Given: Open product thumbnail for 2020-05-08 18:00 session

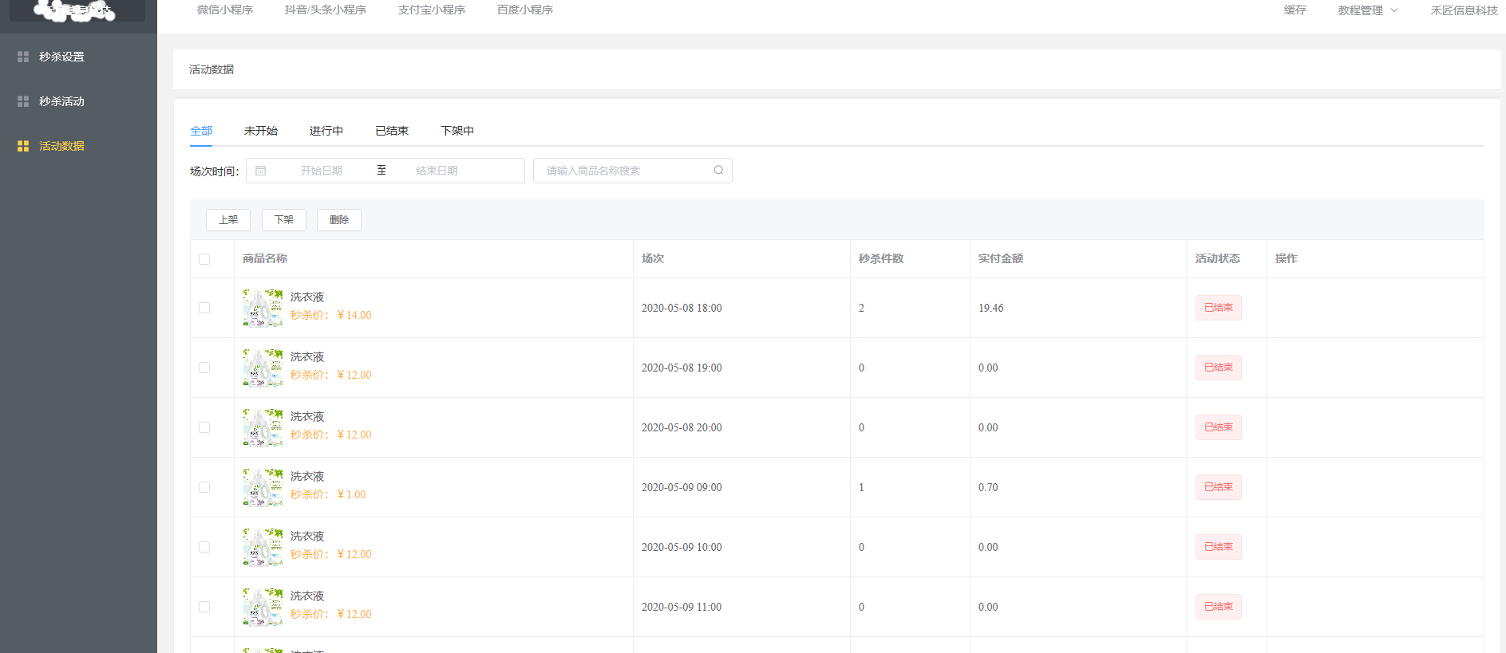Looking at the screenshot, I should [263, 308].
